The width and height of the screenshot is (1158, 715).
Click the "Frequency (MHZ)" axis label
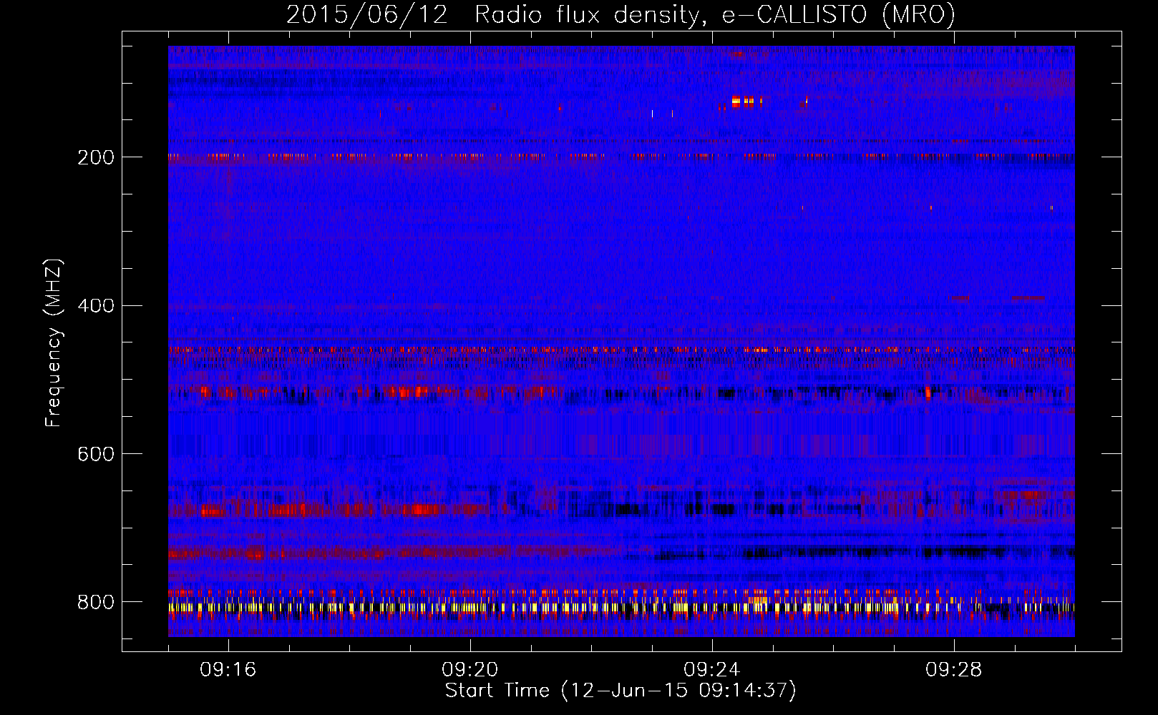(54, 343)
